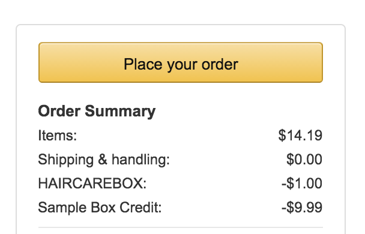Click the word "handling:" in the shipping row
Screen dimensions: 365x234
140,160
